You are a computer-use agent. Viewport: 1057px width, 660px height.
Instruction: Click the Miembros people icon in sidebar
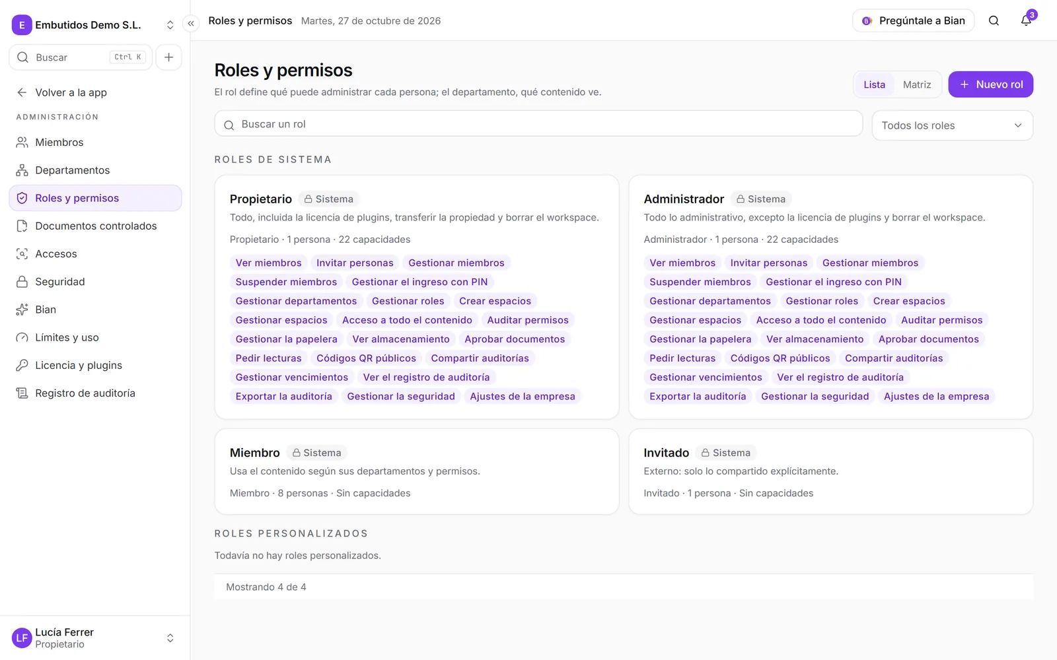click(22, 143)
